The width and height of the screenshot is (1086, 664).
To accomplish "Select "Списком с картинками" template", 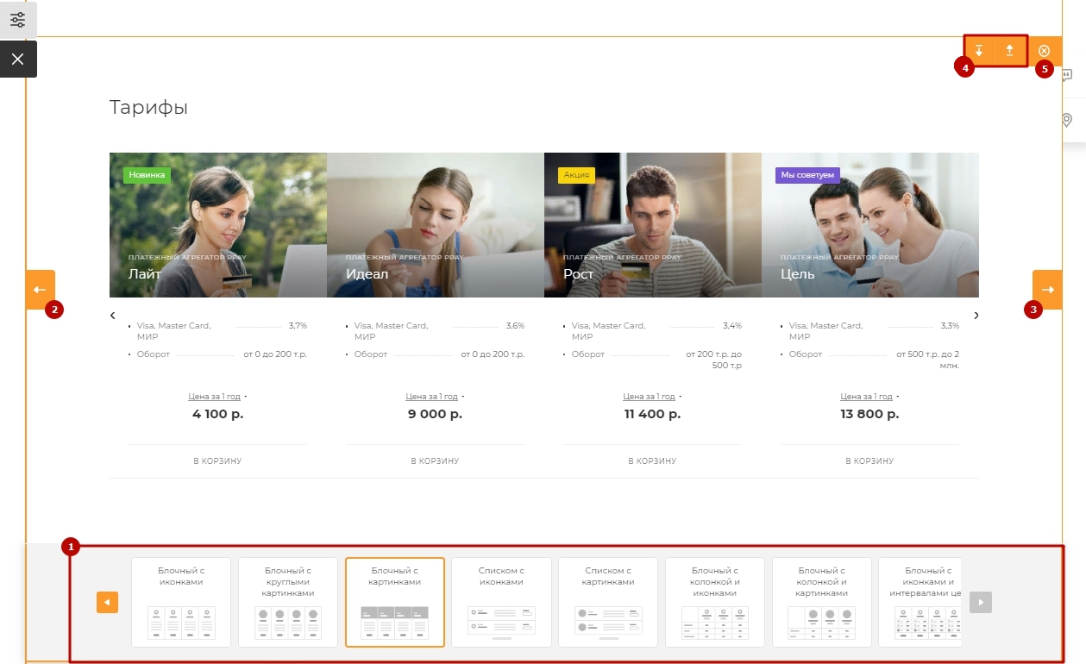I will coord(608,602).
